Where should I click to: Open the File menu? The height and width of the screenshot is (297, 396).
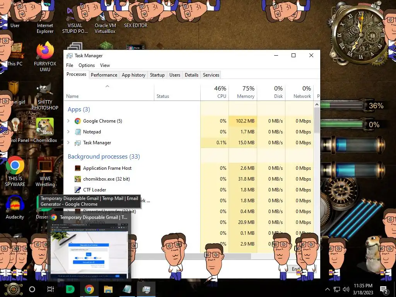coord(70,65)
